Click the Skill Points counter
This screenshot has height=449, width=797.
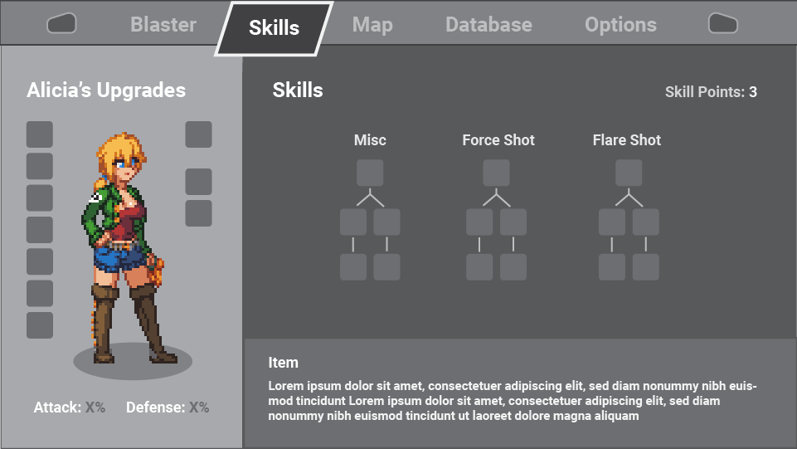pos(711,92)
